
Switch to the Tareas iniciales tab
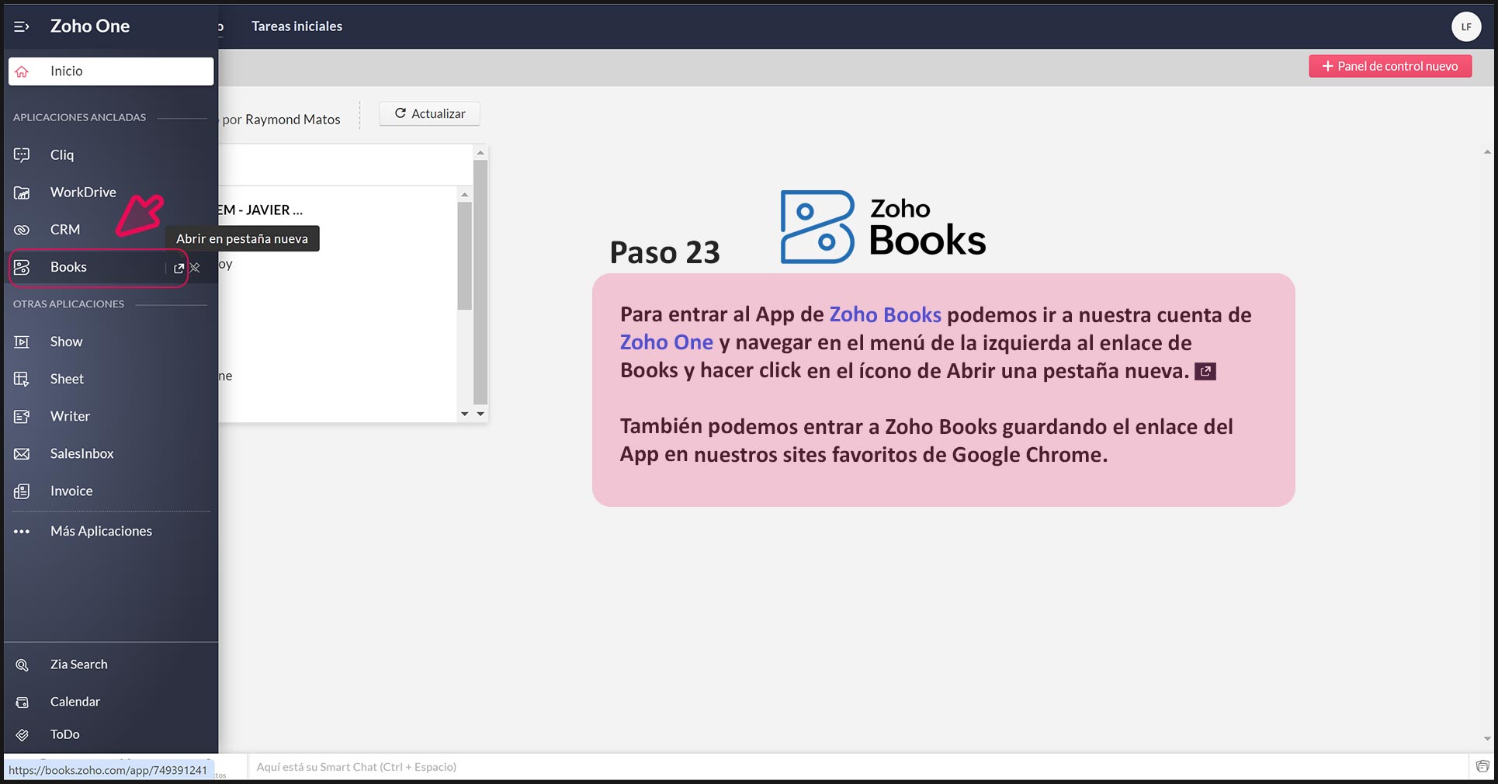(x=296, y=26)
